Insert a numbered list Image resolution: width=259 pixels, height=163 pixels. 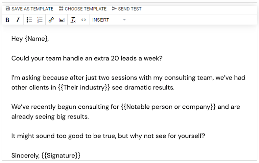click(40, 20)
